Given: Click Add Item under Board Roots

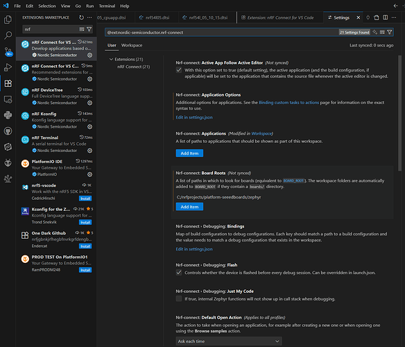Looking at the screenshot, I should coord(189,207).
